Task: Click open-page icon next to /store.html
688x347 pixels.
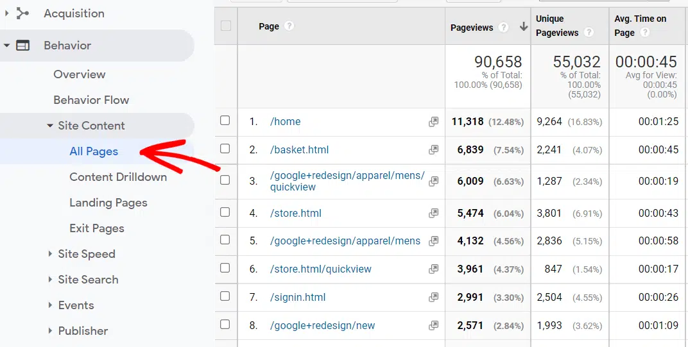Action: [434, 213]
